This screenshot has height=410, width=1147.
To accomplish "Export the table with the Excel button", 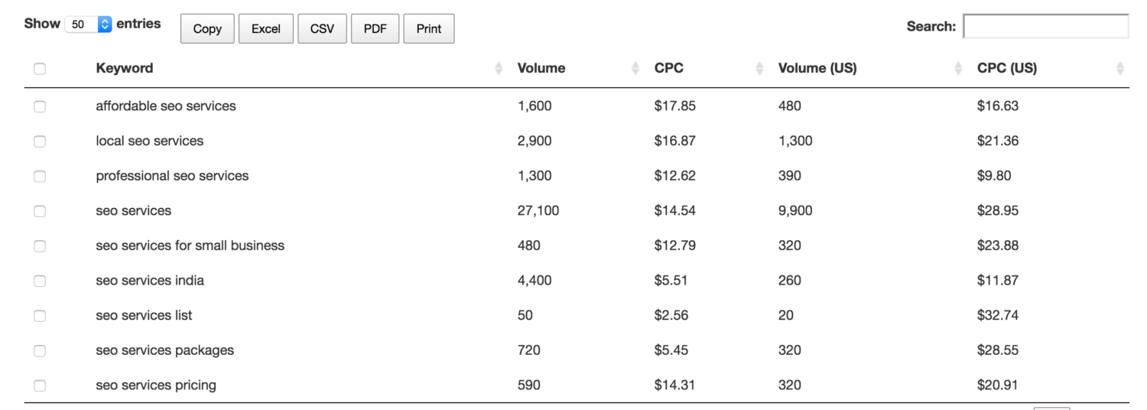I will (265, 29).
